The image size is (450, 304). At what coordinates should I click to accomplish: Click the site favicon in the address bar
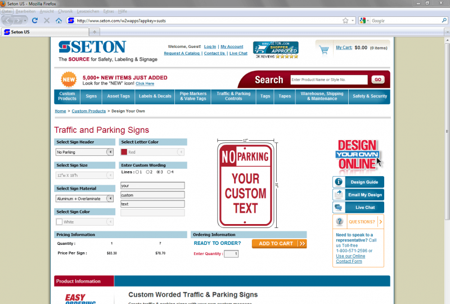(71, 21)
